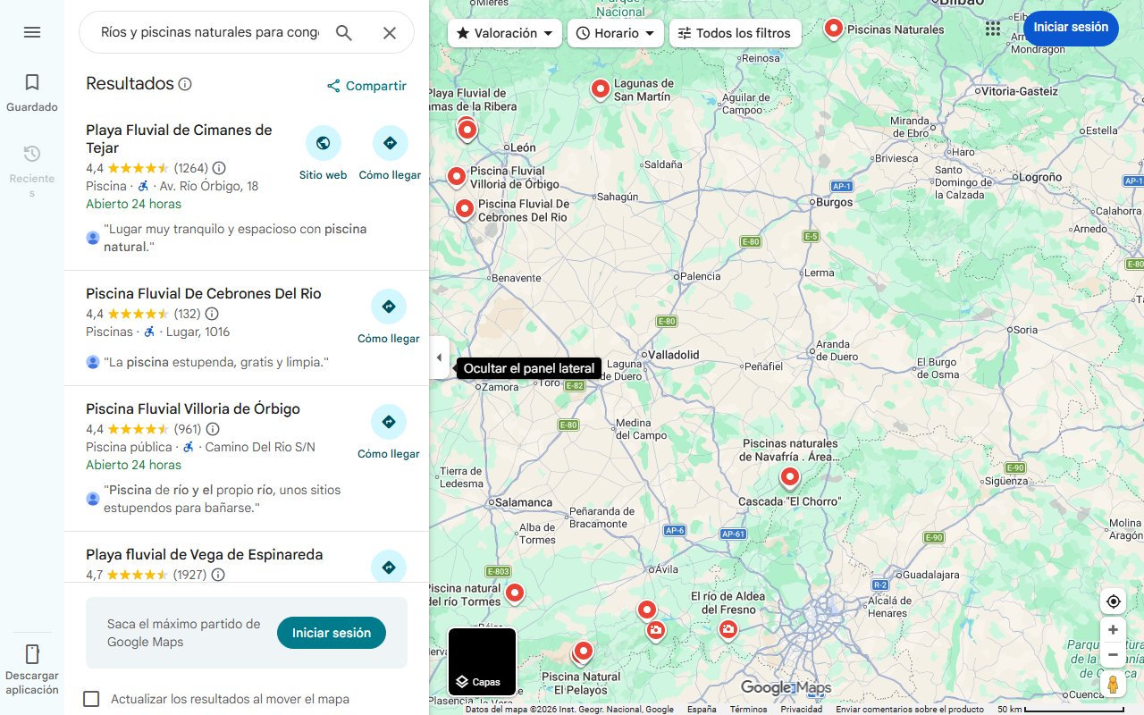Enable Actualizar los resultados al mover el mapa

91,699
